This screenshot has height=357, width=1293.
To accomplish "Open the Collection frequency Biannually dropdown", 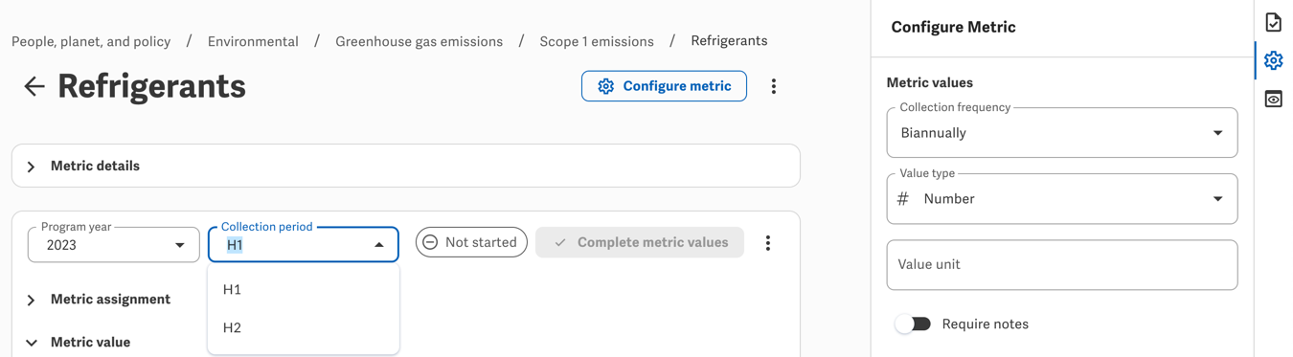I will 1062,133.
